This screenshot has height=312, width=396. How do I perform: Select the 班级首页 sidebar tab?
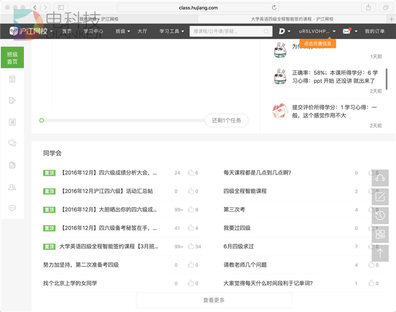click(12, 58)
